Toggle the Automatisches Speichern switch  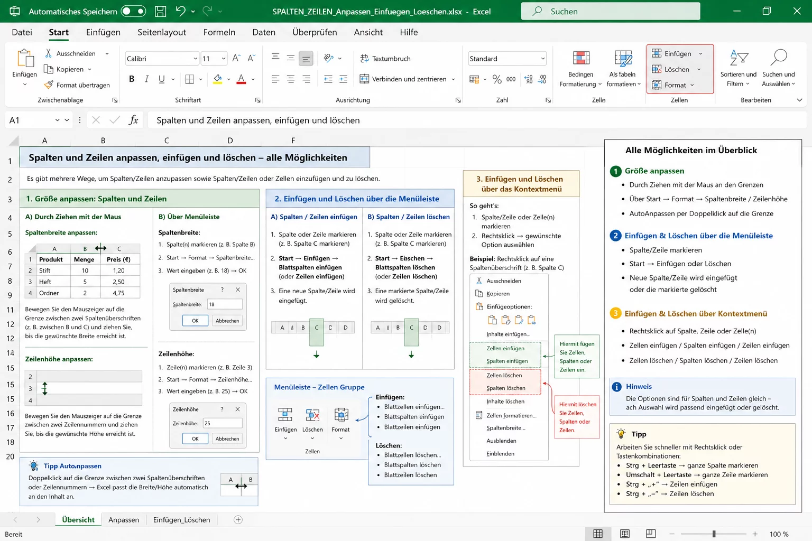(133, 11)
